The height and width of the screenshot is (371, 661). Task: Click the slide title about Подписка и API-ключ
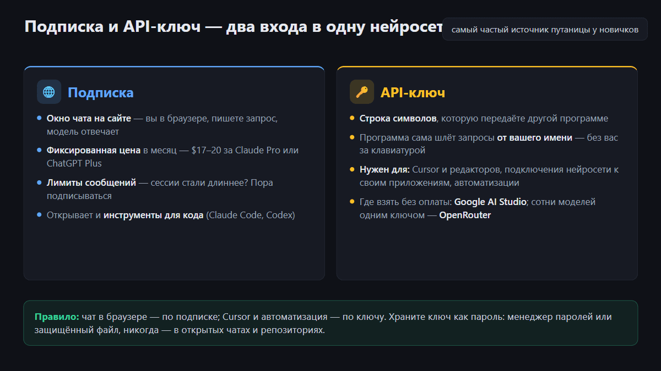[234, 27]
